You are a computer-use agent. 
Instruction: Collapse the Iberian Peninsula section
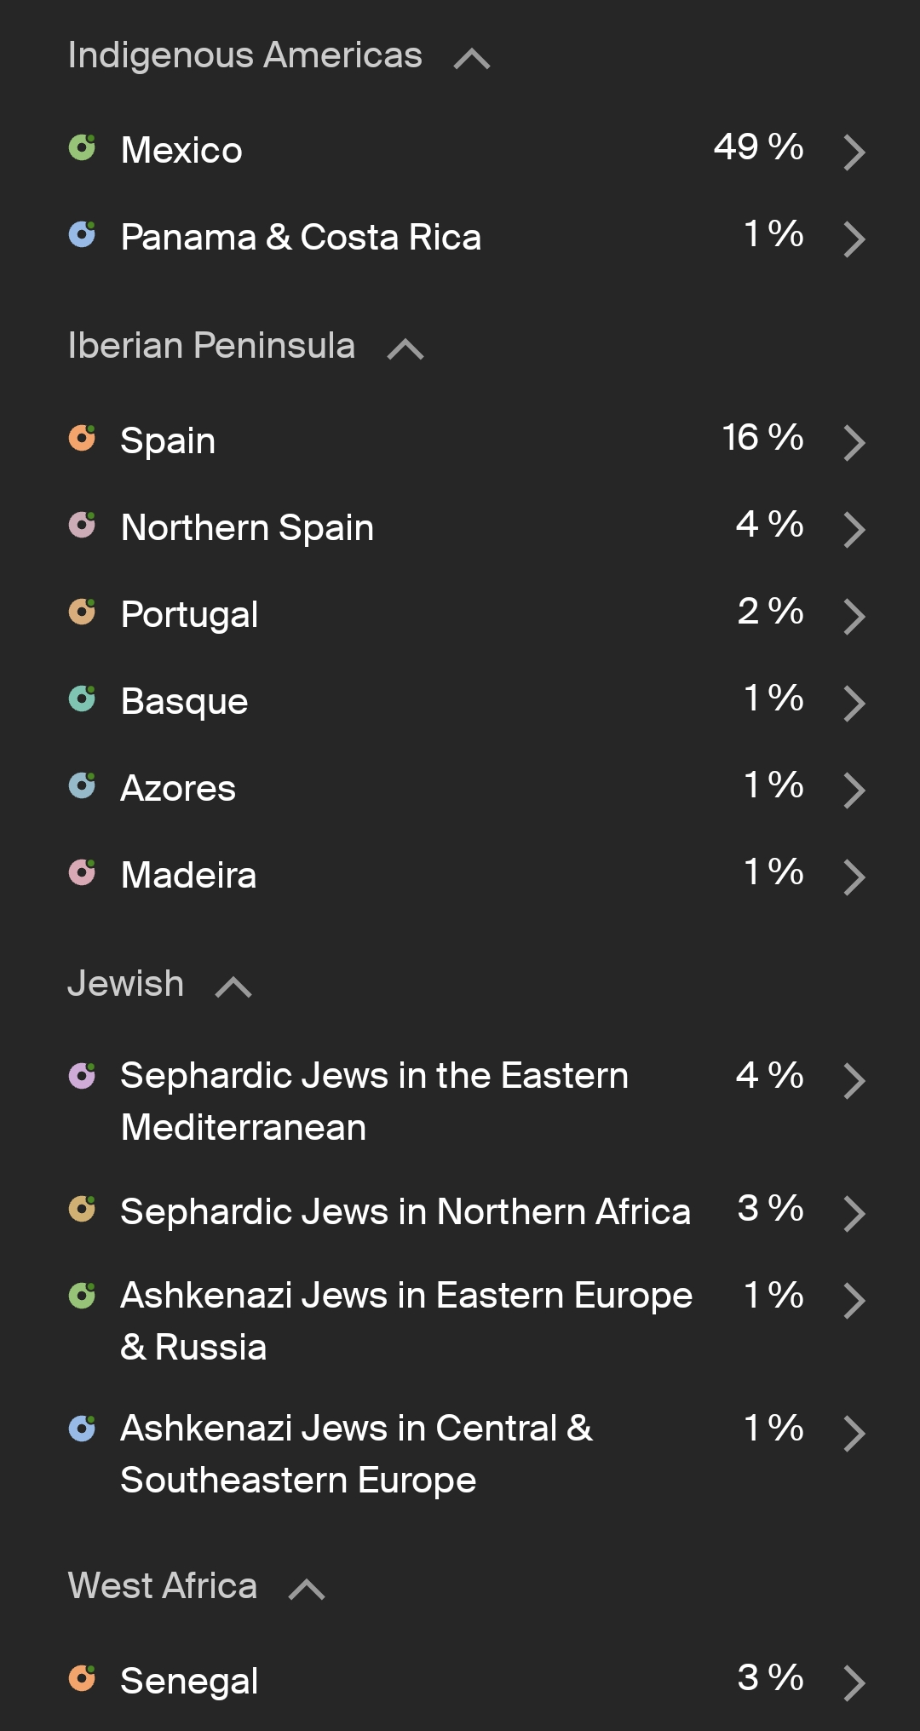point(405,349)
